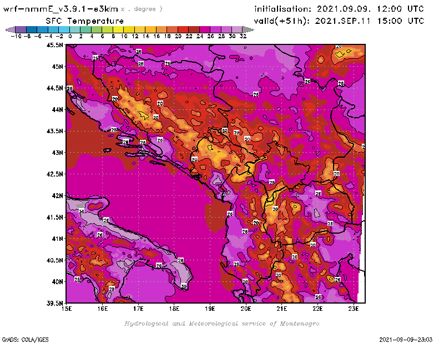Click the 'Hydrological and Meteorological service of Montenegro' caption
The height and width of the screenshot is (343, 444).
[x=221, y=324]
